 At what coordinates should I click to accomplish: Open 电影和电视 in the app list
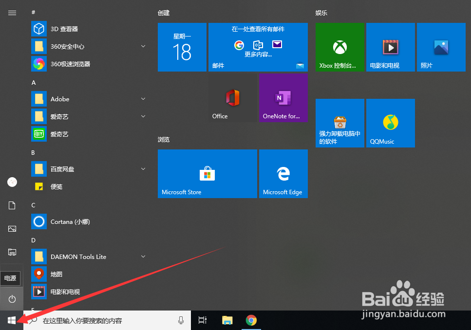89,292
